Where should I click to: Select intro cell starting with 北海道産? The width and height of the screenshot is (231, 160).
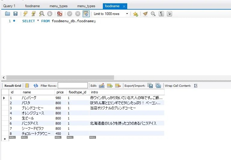point(127,123)
